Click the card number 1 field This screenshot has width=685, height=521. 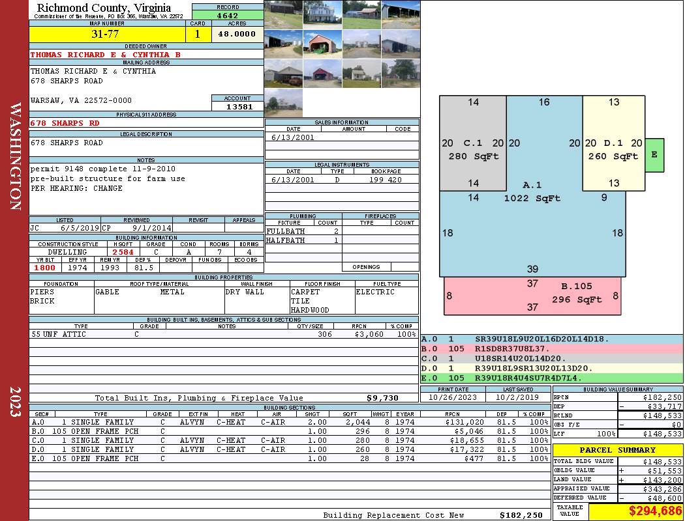pyautogui.click(x=198, y=34)
